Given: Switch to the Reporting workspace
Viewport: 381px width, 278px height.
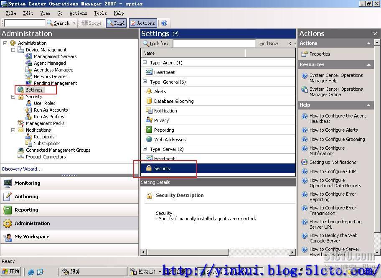Looking at the screenshot, I should pos(69,210).
